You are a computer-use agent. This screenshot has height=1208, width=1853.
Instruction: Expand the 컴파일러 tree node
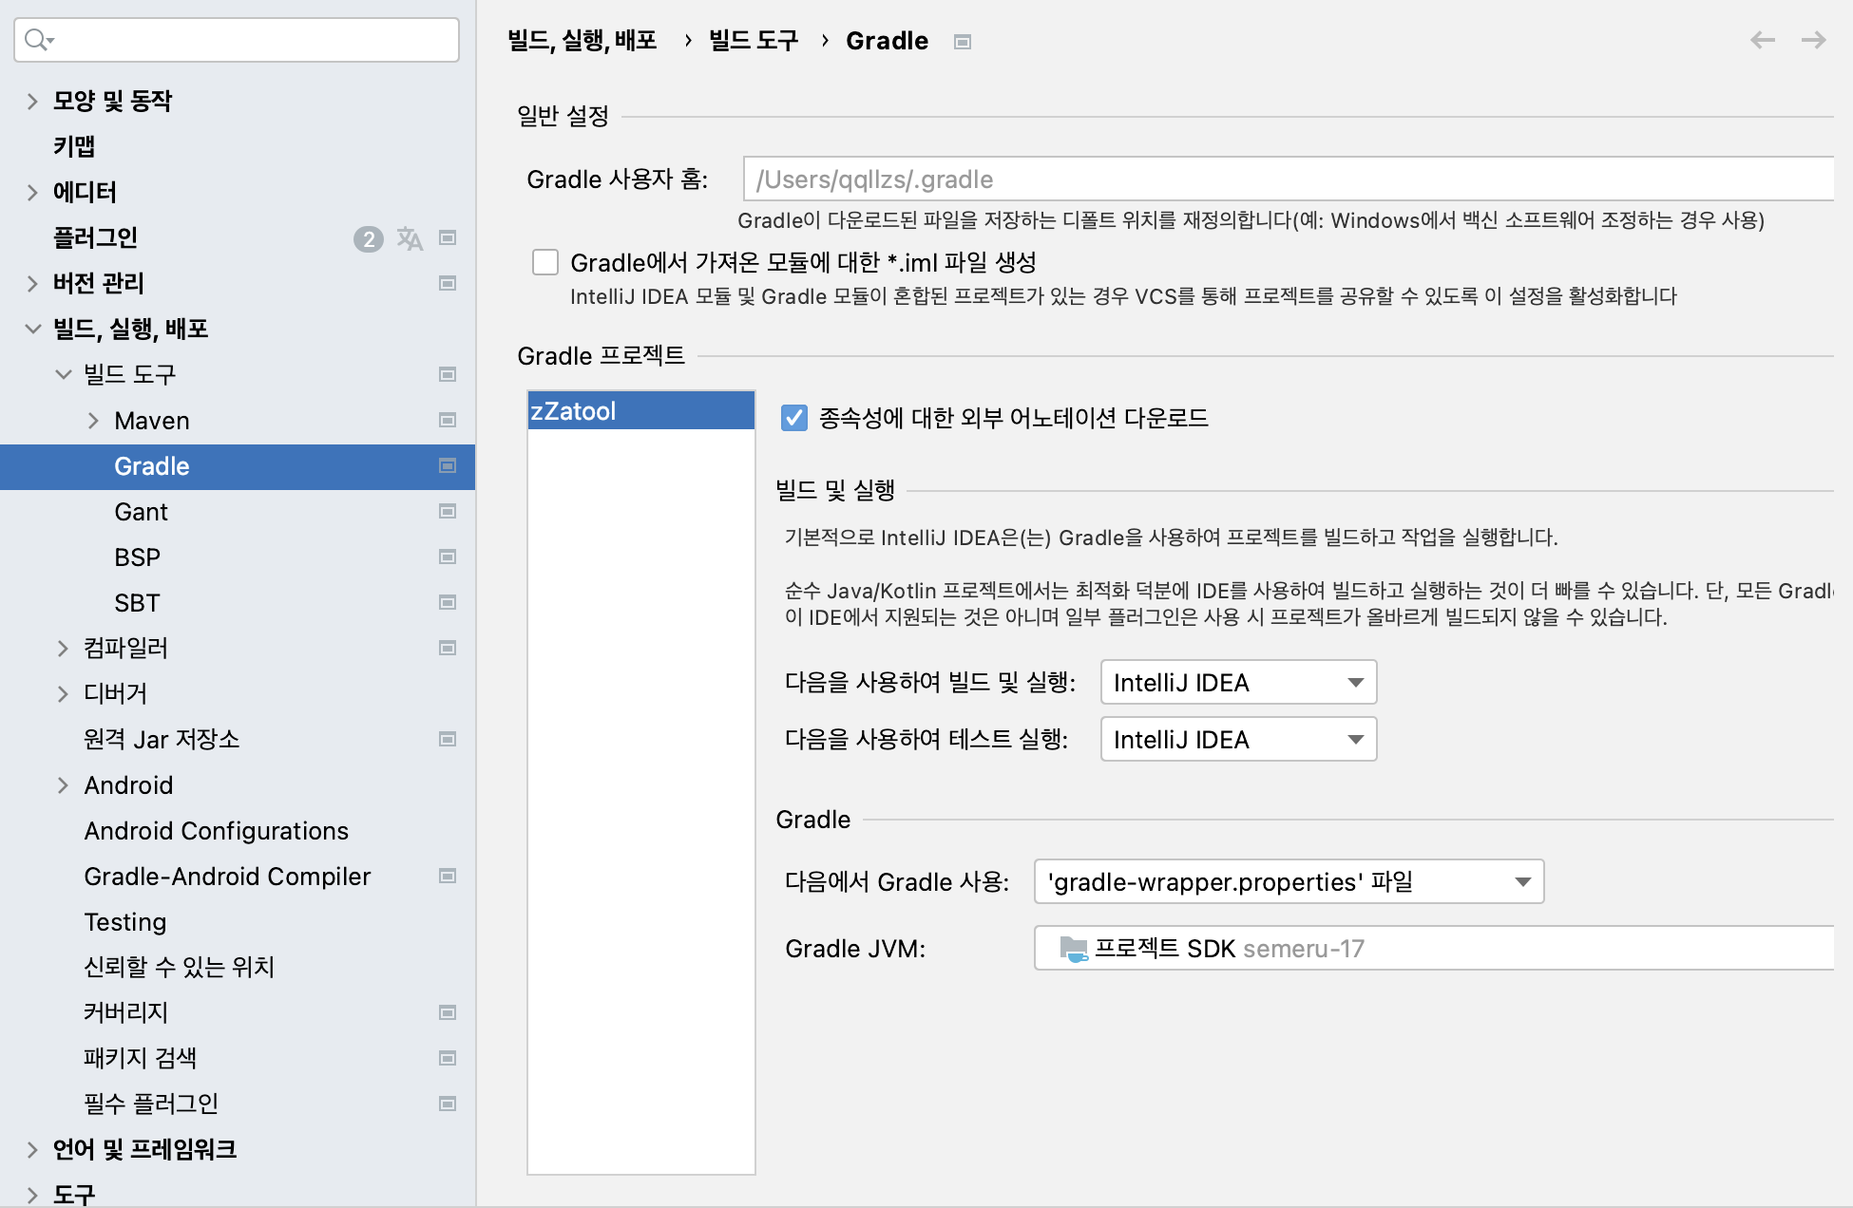tap(63, 649)
